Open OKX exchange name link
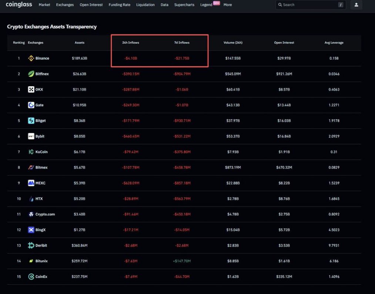Screen dimensions: 375x294 (x=39, y=90)
